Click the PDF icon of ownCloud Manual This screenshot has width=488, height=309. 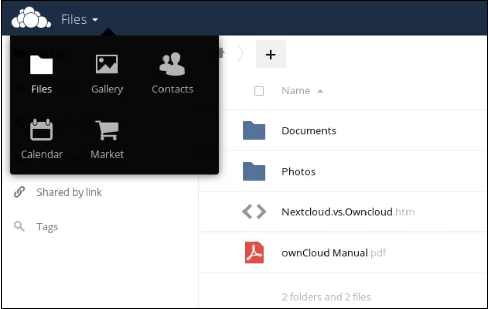coord(254,253)
